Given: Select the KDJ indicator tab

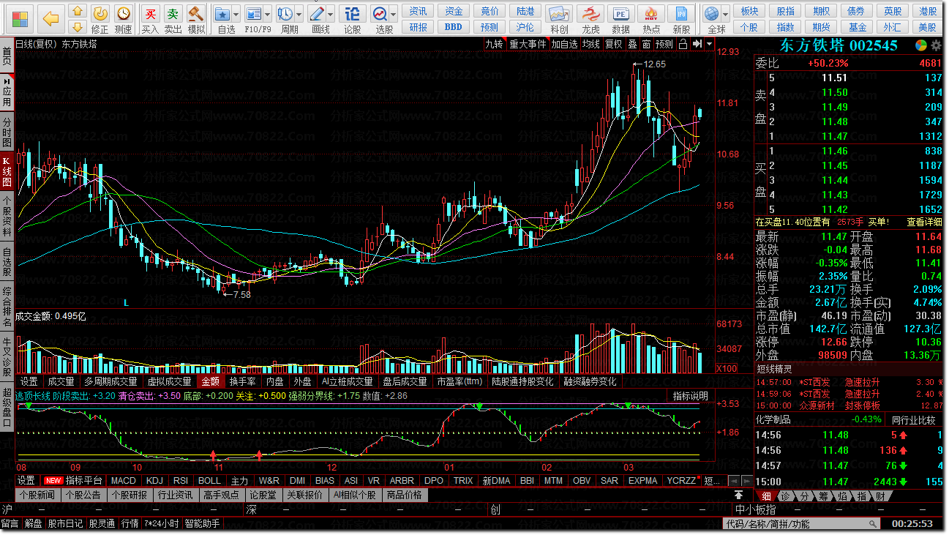Looking at the screenshot, I should pyautogui.click(x=154, y=481).
